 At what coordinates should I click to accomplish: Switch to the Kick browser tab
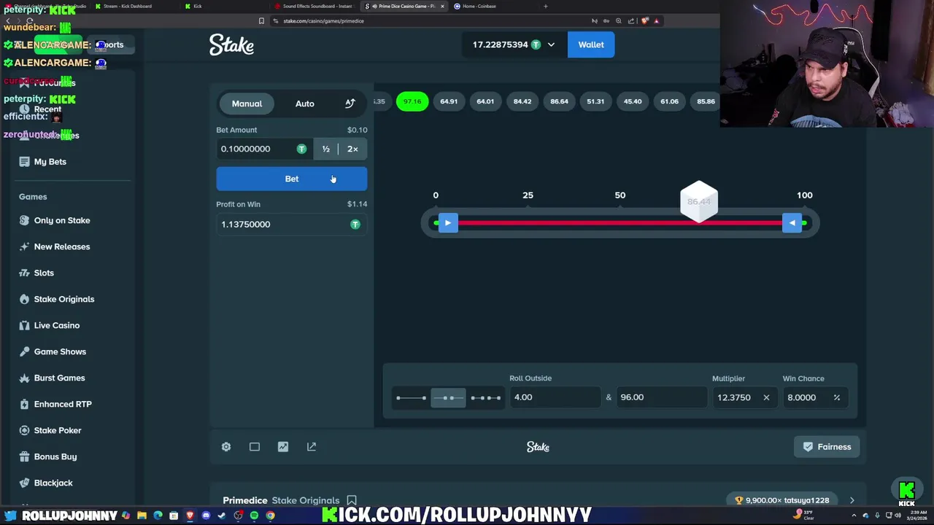[197, 6]
